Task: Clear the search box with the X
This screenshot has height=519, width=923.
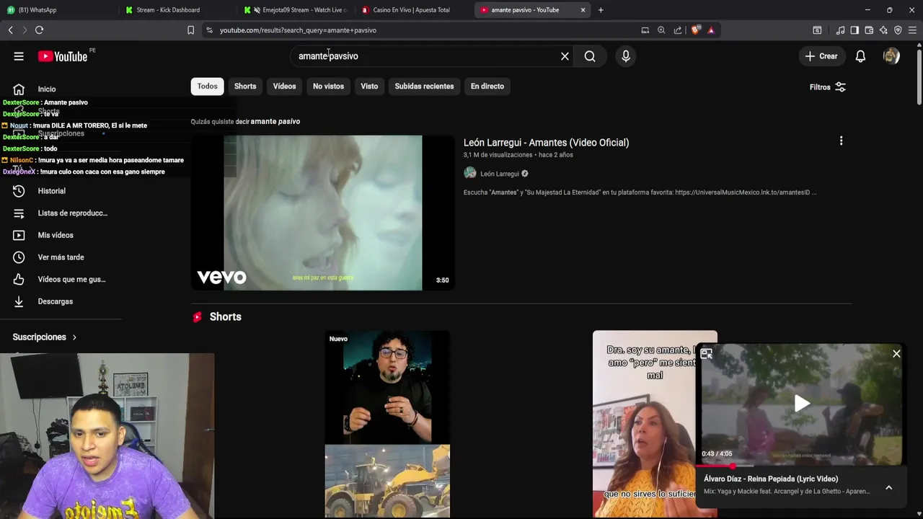Action: [565, 56]
